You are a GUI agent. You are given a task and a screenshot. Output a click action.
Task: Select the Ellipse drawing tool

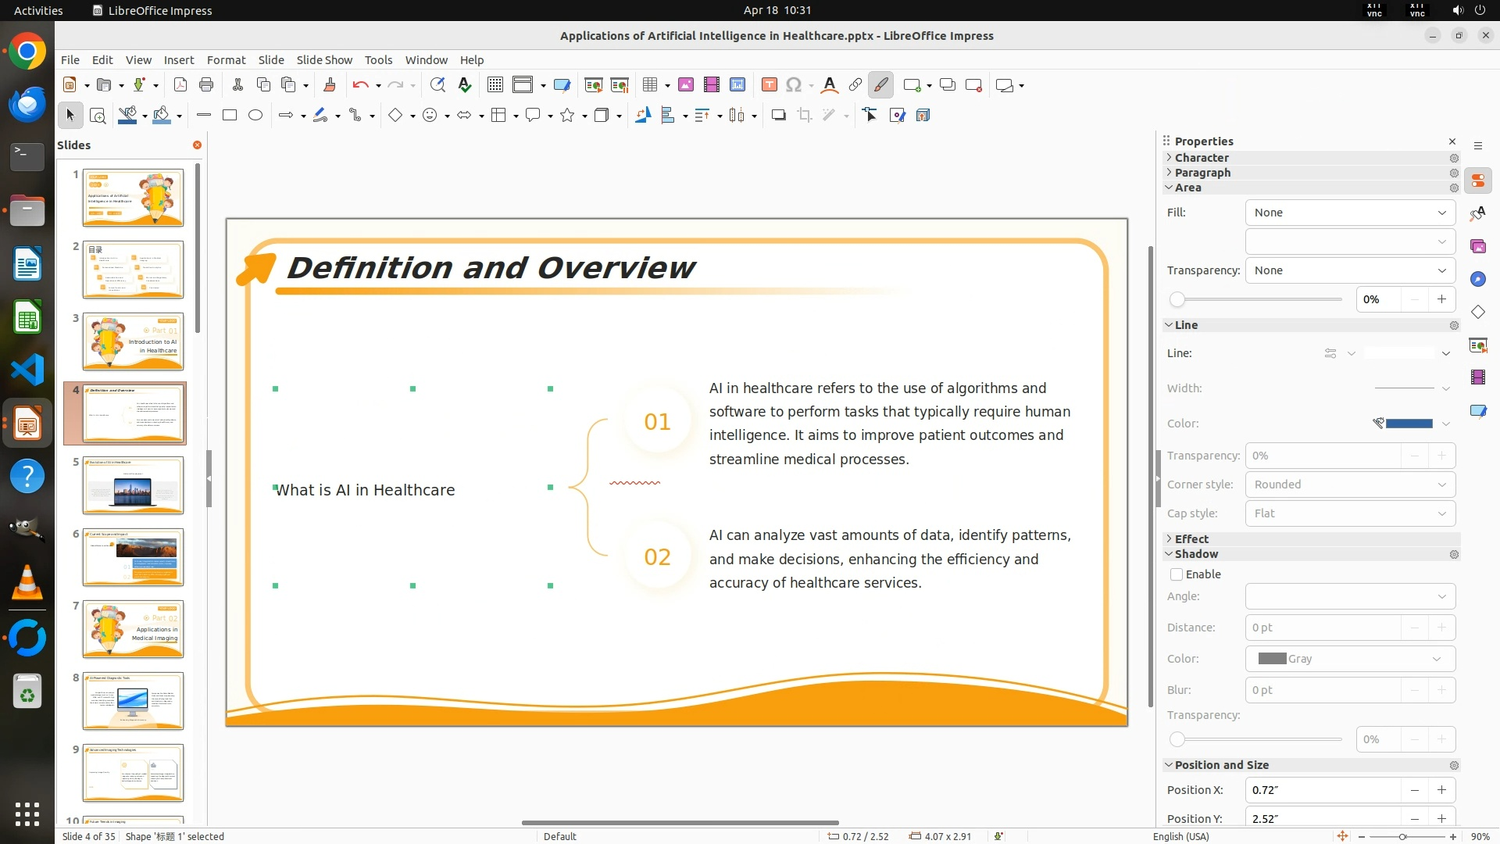click(255, 116)
